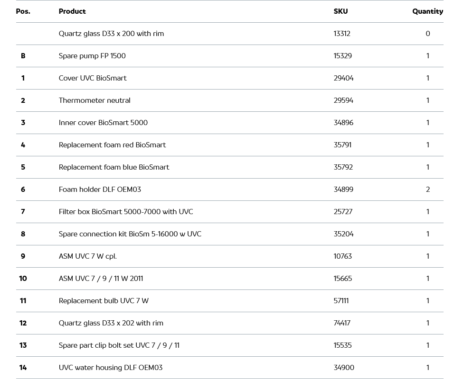Select Spare connection kit BioSm 5-16000 w UVC
The width and height of the screenshot is (454, 379).
coord(130,234)
